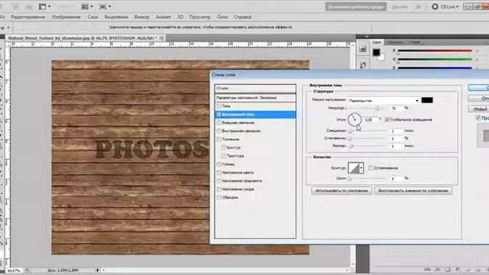Toggle the Сглаживание checkbox
489x275 pixels.
click(x=371, y=168)
